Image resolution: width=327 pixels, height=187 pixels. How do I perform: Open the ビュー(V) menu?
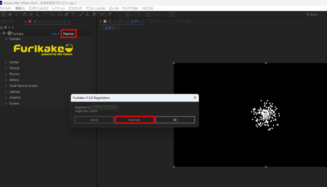(114, 8)
